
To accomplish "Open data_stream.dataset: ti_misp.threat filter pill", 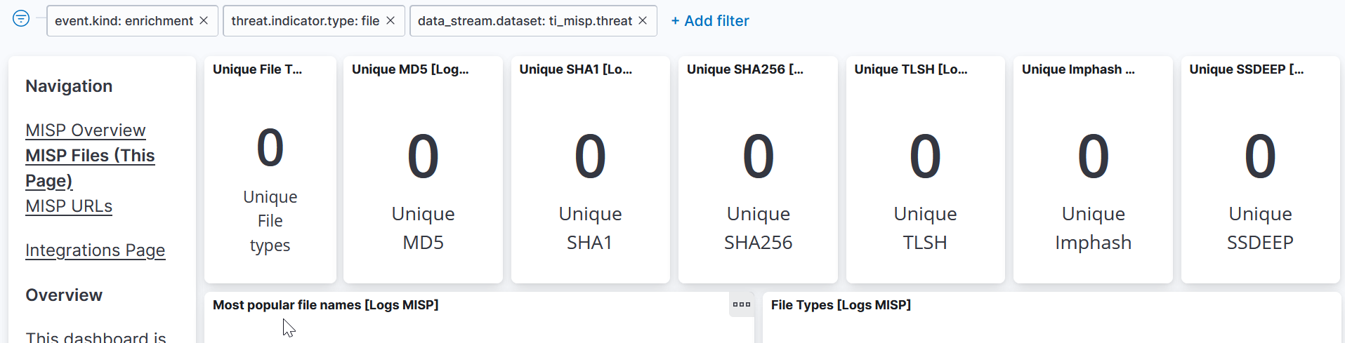I will click(x=525, y=21).
